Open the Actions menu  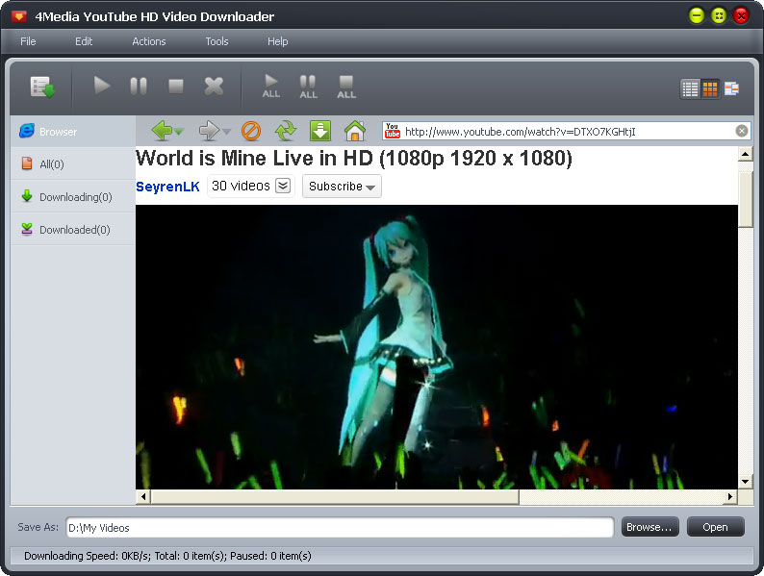(149, 41)
